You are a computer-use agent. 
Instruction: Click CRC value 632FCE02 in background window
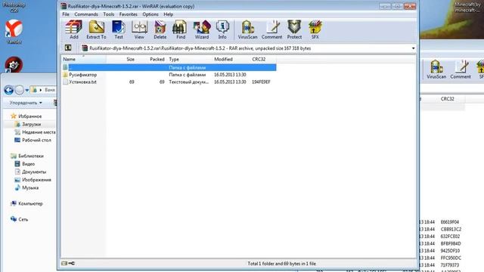(x=450, y=236)
